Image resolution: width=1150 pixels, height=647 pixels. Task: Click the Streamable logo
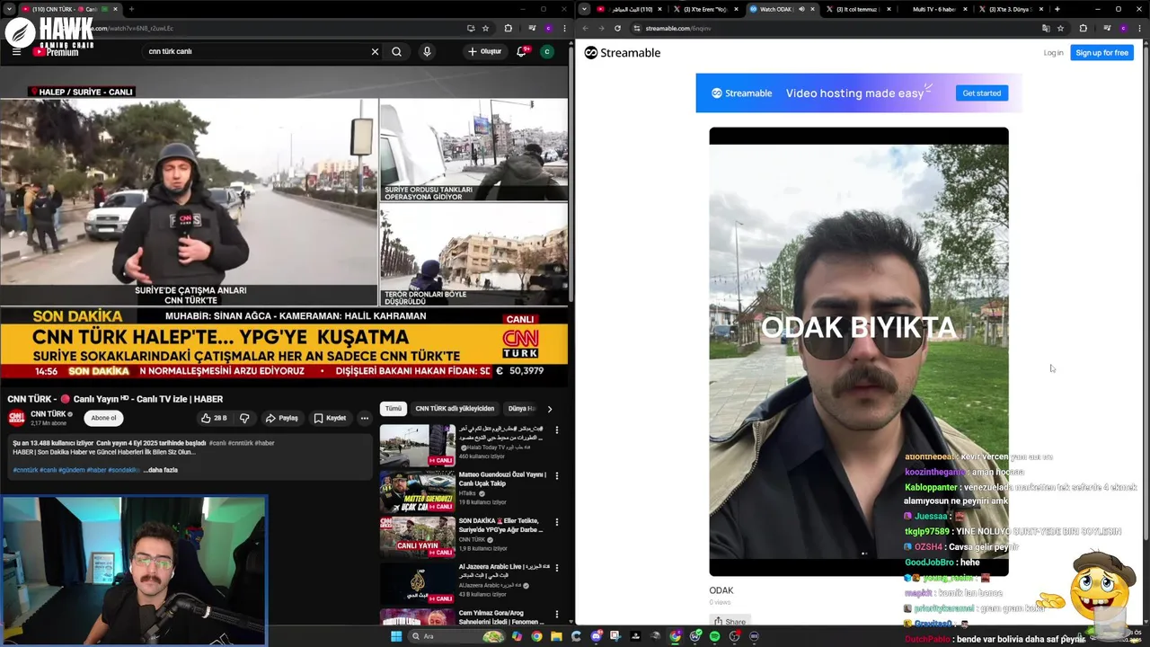point(622,53)
